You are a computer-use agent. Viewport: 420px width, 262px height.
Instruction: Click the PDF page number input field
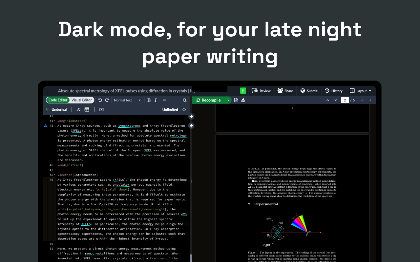coord(345,100)
